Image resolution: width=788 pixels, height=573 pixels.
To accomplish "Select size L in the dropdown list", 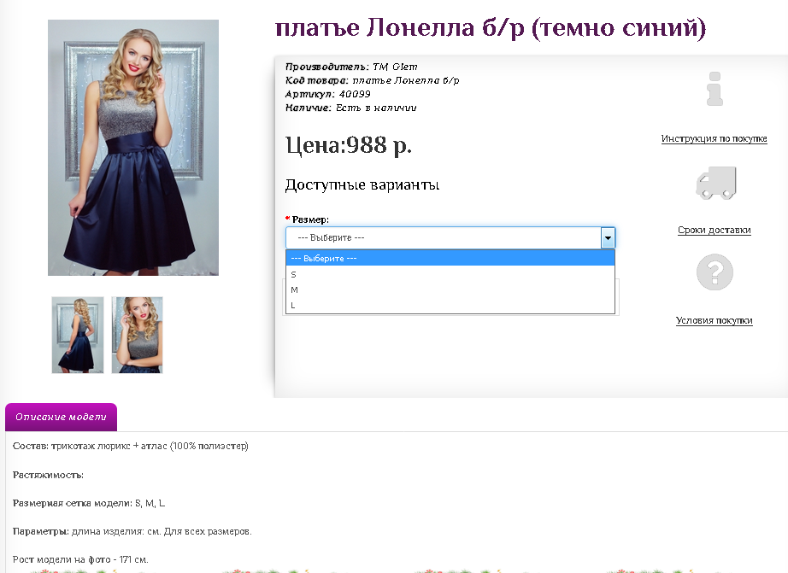I will 450,306.
